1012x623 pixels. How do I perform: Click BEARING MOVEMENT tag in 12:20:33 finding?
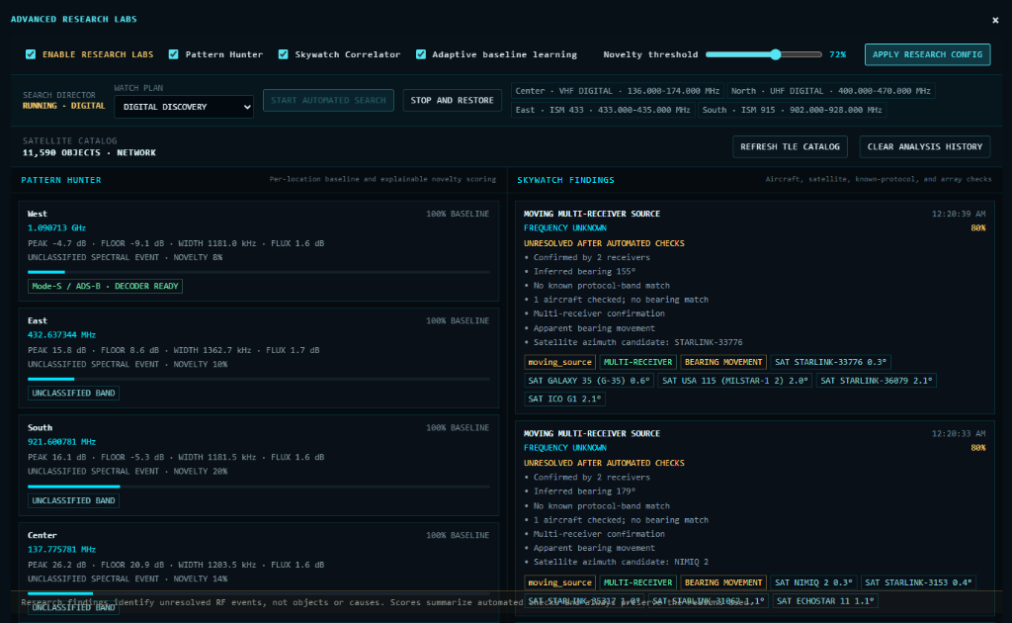pyautogui.click(x=722, y=582)
